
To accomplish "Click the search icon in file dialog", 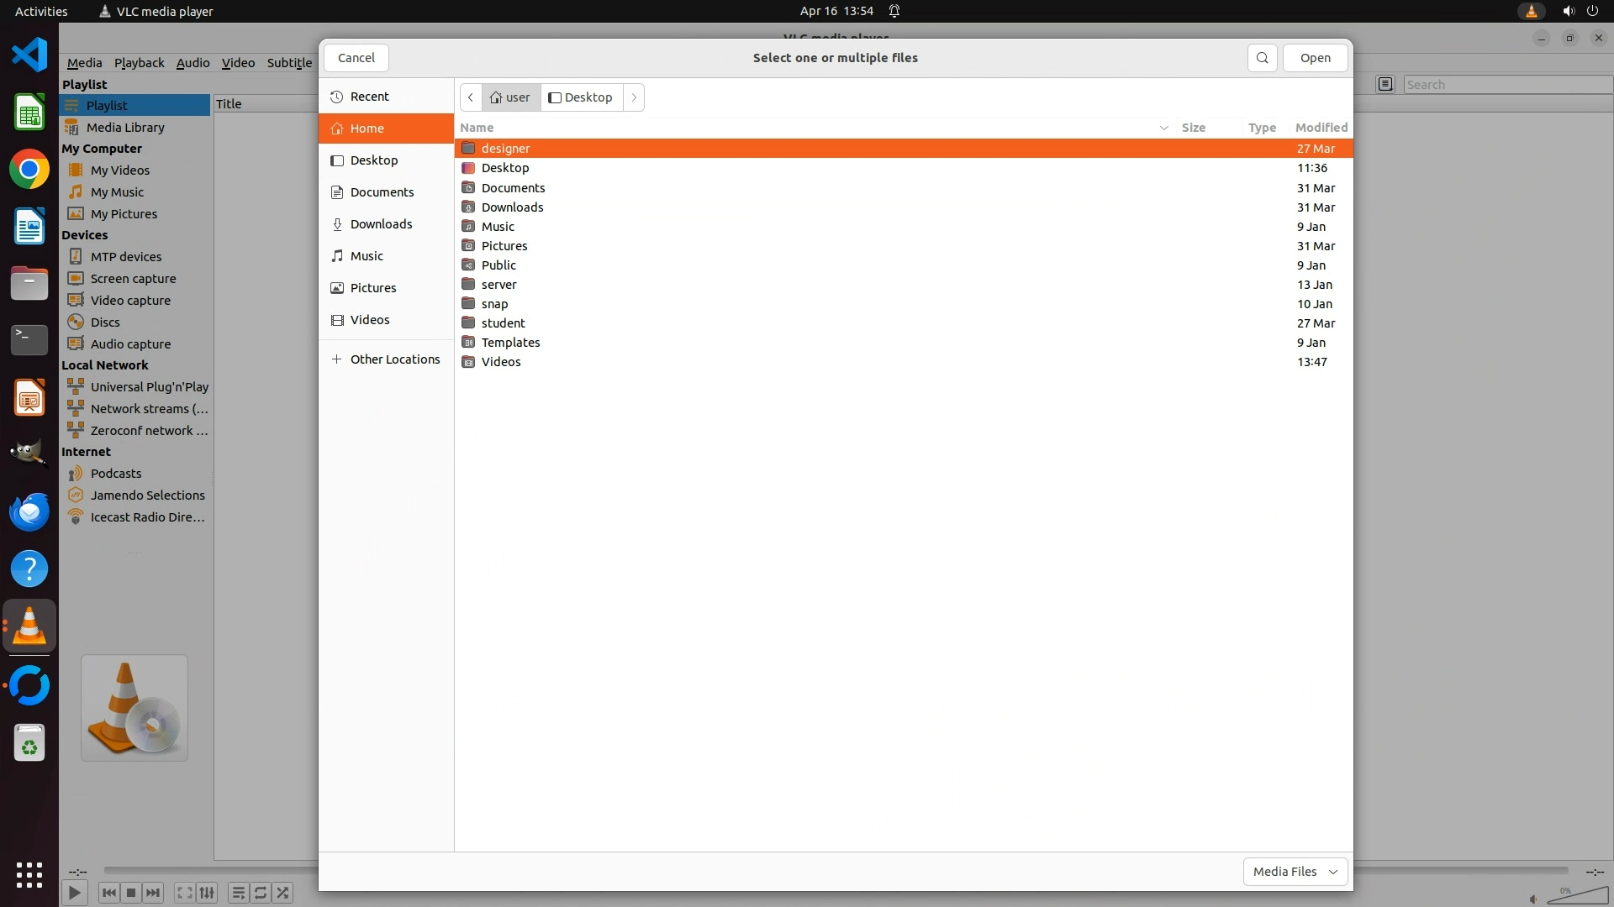I will click(x=1262, y=58).
